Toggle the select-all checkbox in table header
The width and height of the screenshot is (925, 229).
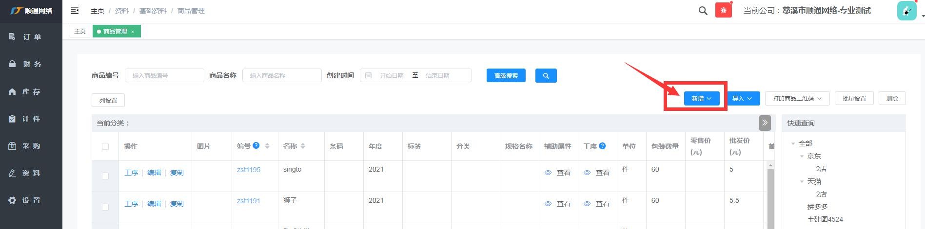(105, 146)
